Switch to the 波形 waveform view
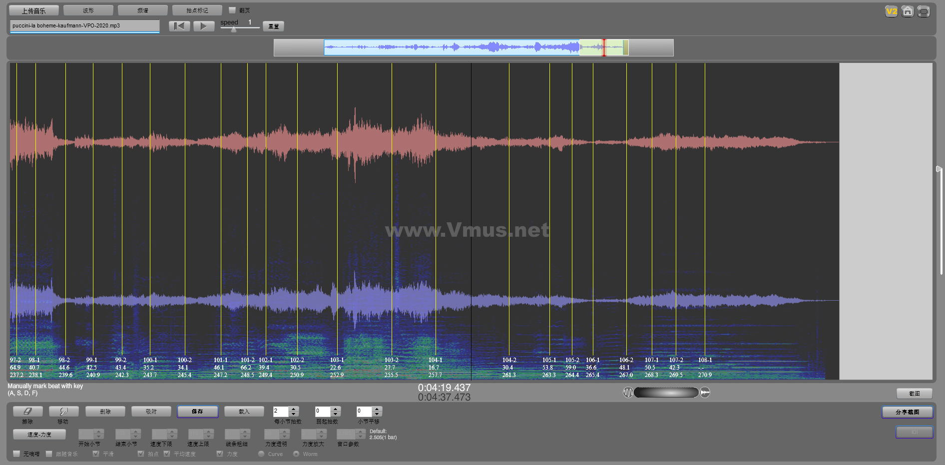945x465 pixels. (88, 10)
